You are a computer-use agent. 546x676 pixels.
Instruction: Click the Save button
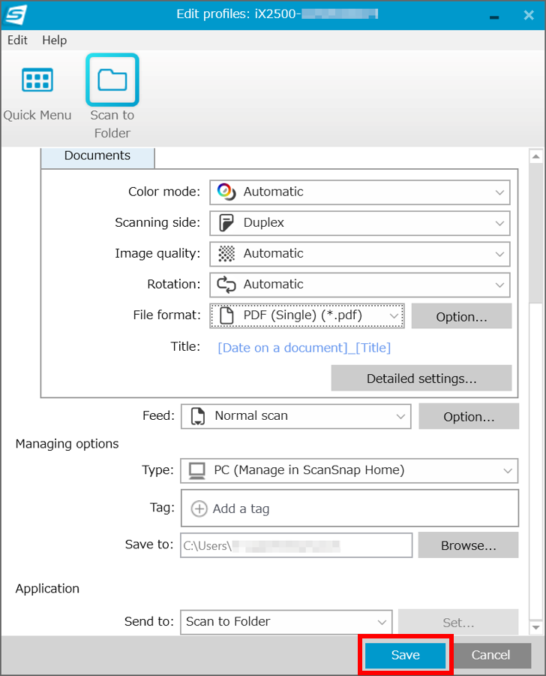[405, 655]
